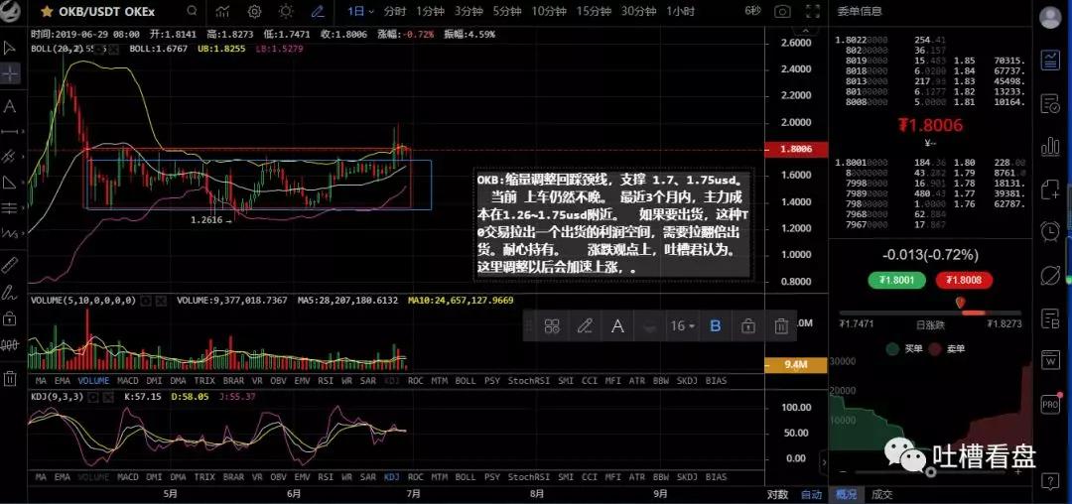
Task: Open PRO features sidebar icon
Action: 1049,404
